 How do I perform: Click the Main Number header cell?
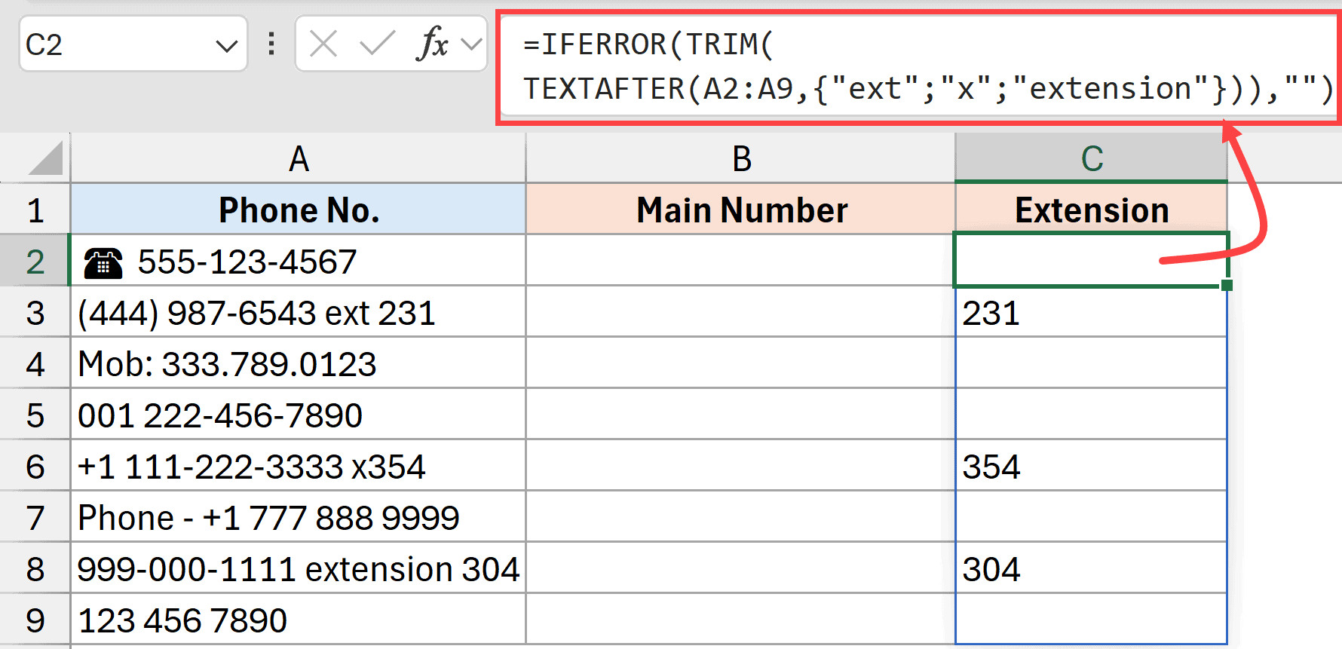click(x=741, y=210)
